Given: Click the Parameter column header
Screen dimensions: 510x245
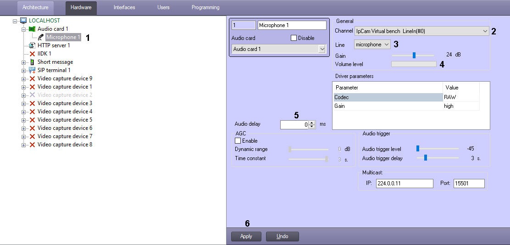Looking at the screenshot, I should tap(388, 88).
